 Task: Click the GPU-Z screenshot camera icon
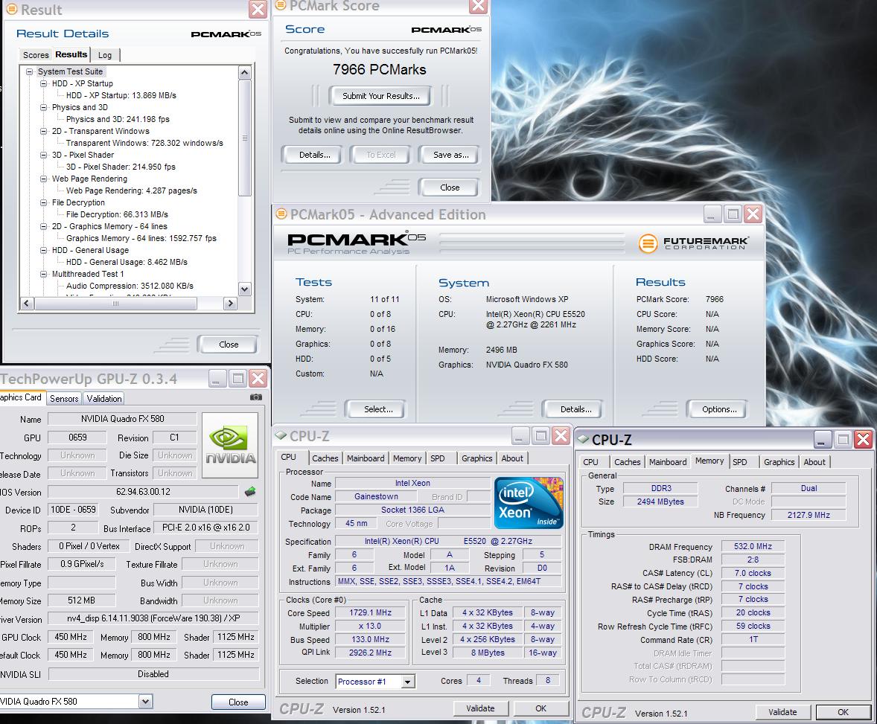pyautogui.click(x=255, y=397)
